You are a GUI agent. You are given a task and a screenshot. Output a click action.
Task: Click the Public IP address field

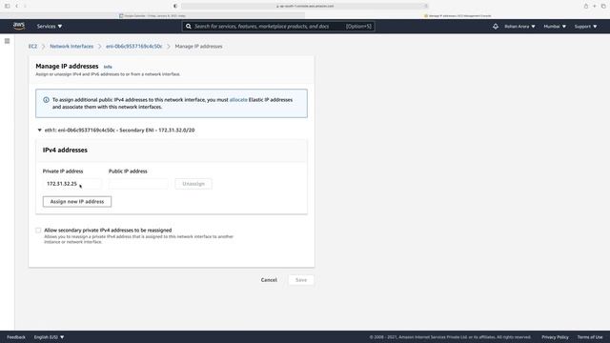point(138,184)
